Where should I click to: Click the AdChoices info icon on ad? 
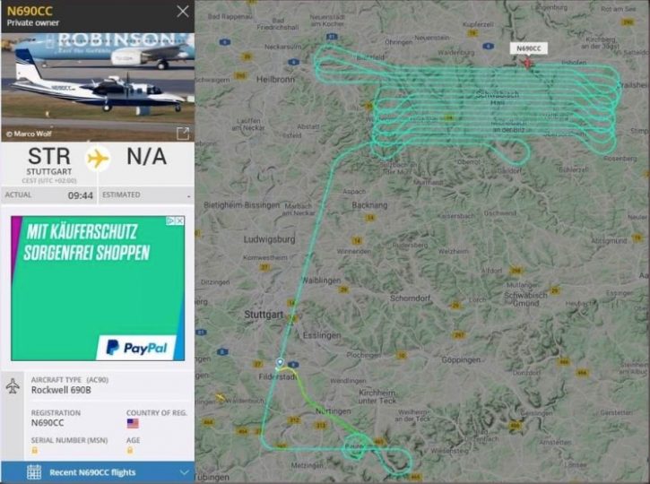pos(170,220)
